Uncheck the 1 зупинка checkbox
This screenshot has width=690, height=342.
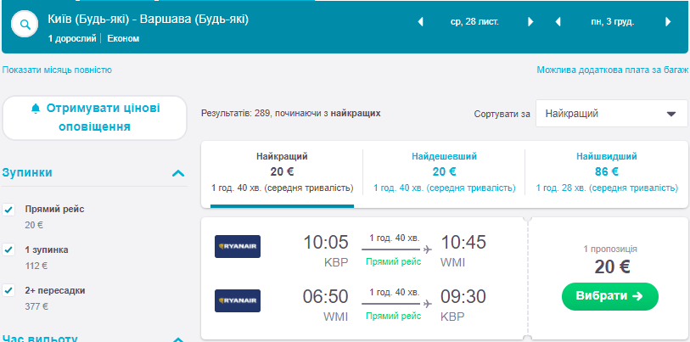(x=8, y=249)
